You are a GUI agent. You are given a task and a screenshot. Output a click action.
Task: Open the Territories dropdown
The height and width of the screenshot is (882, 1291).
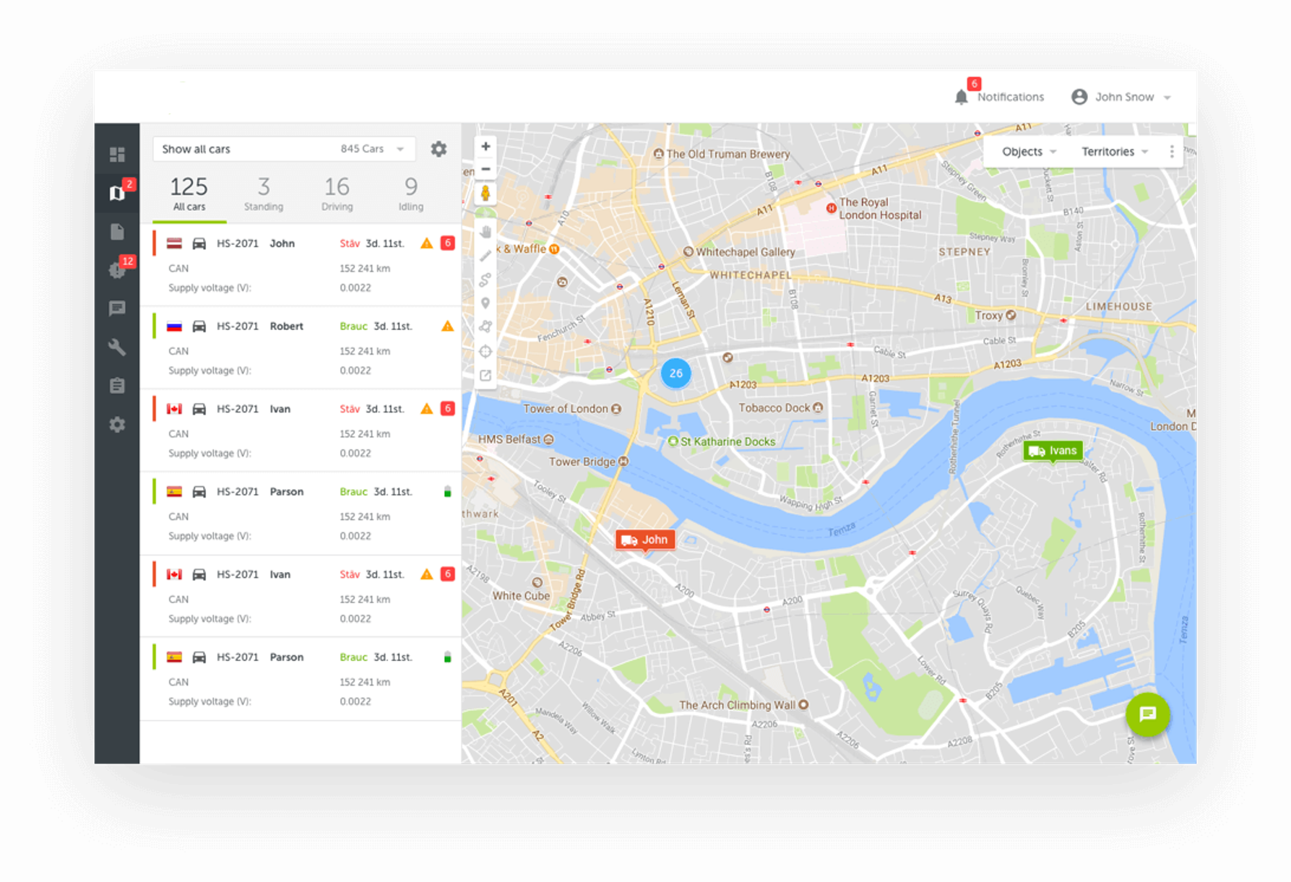(1114, 152)
